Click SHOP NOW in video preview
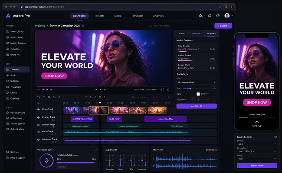Screen dimensions: 282x173 (x=54, y=76)
